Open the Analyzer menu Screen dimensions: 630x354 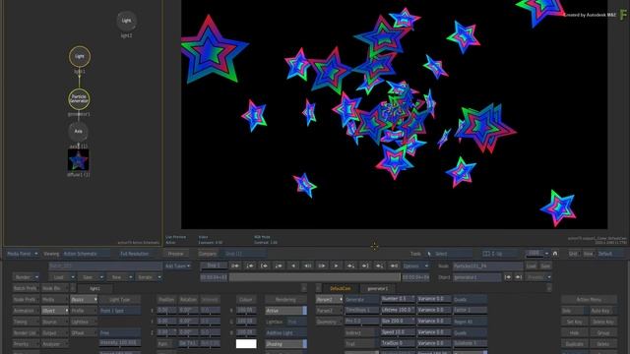(55, 344)
